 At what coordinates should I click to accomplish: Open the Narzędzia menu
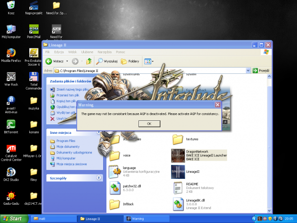click(104, 52)
